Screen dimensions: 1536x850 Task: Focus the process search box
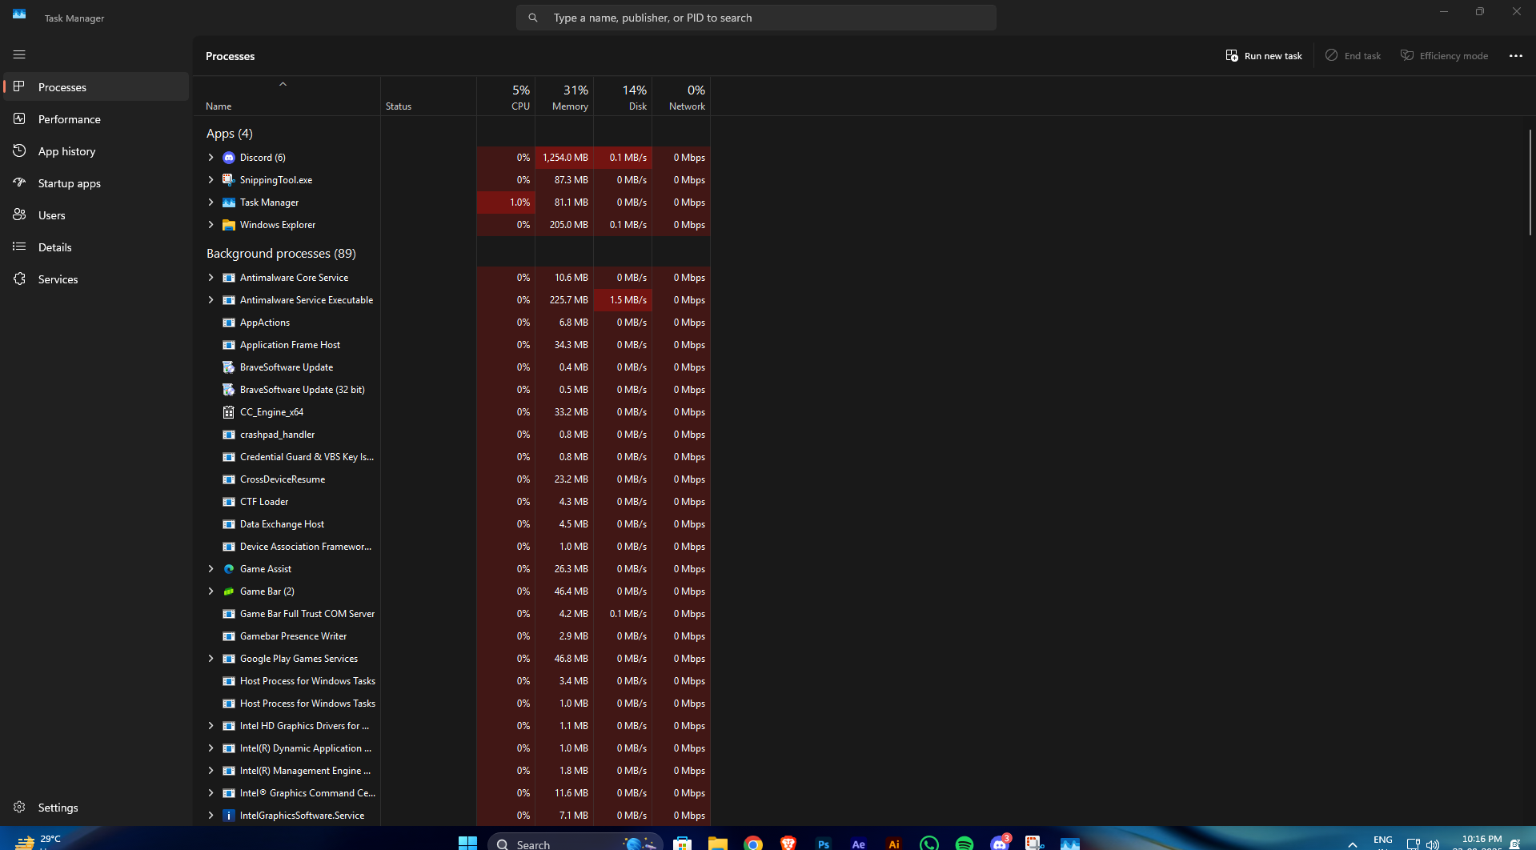tap(756, 18)
